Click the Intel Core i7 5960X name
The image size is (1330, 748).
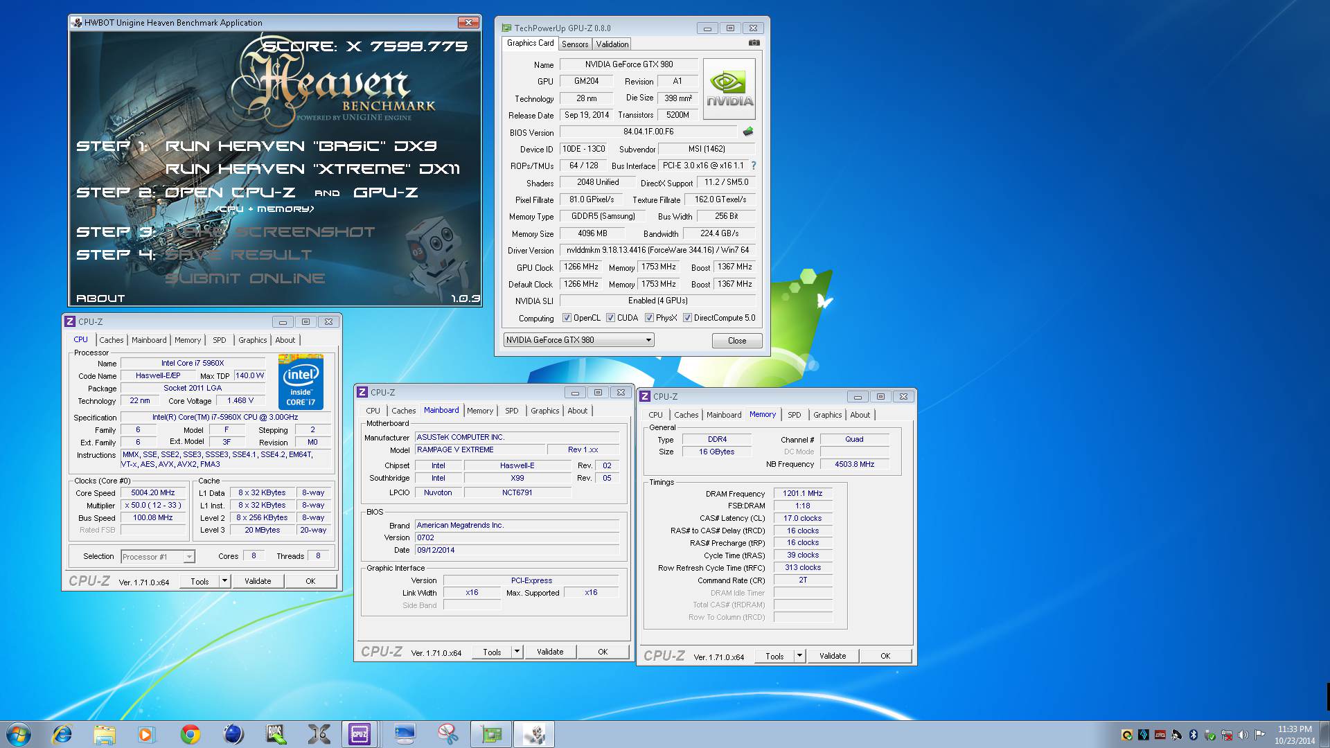(x=193, y=363)
